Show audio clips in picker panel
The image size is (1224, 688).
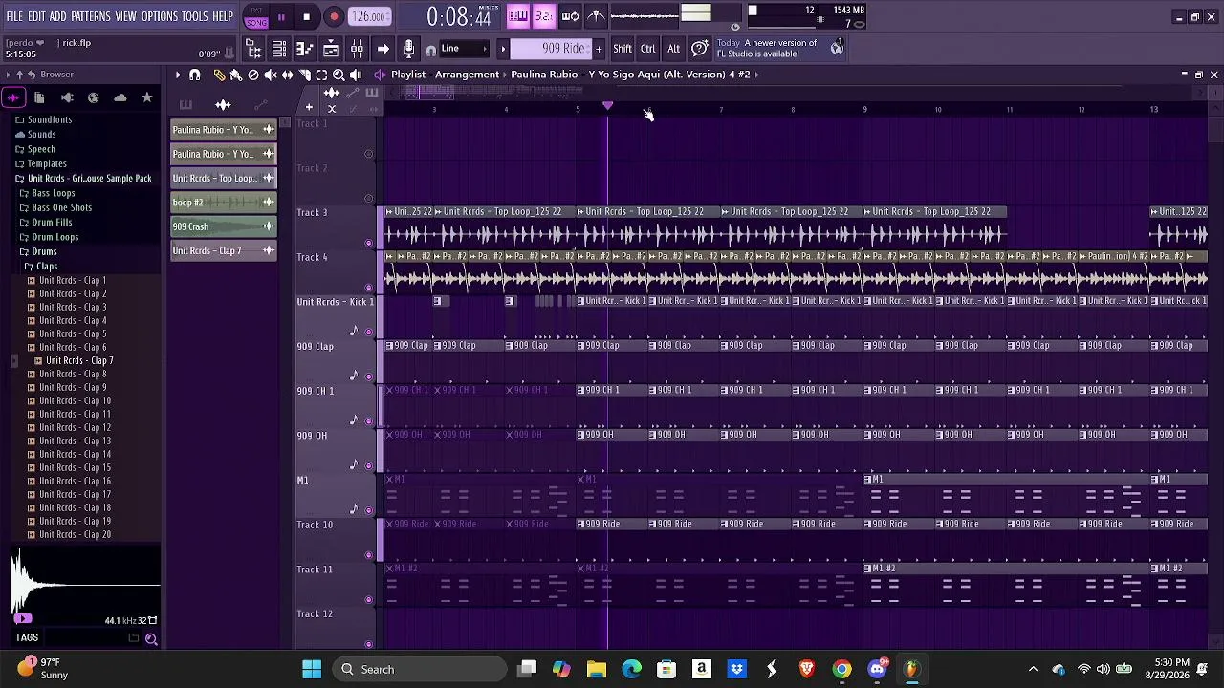click(223, 105)
